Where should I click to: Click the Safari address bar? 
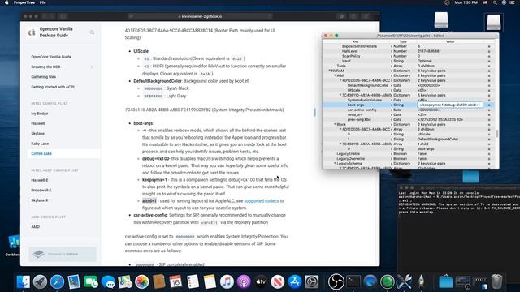coord(200,16)
